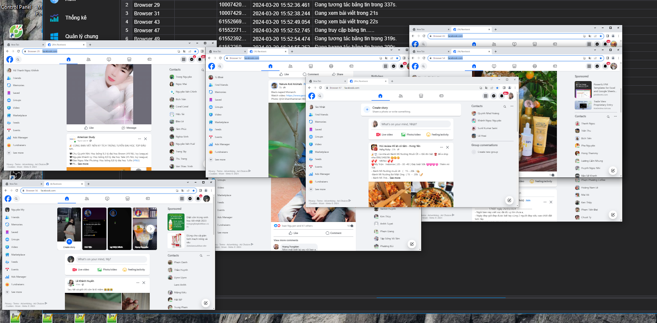Open Contacts options menu in Browser 47

pos(512,106)
